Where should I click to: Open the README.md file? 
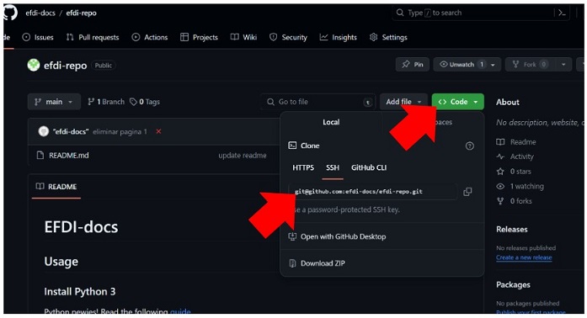68,156
